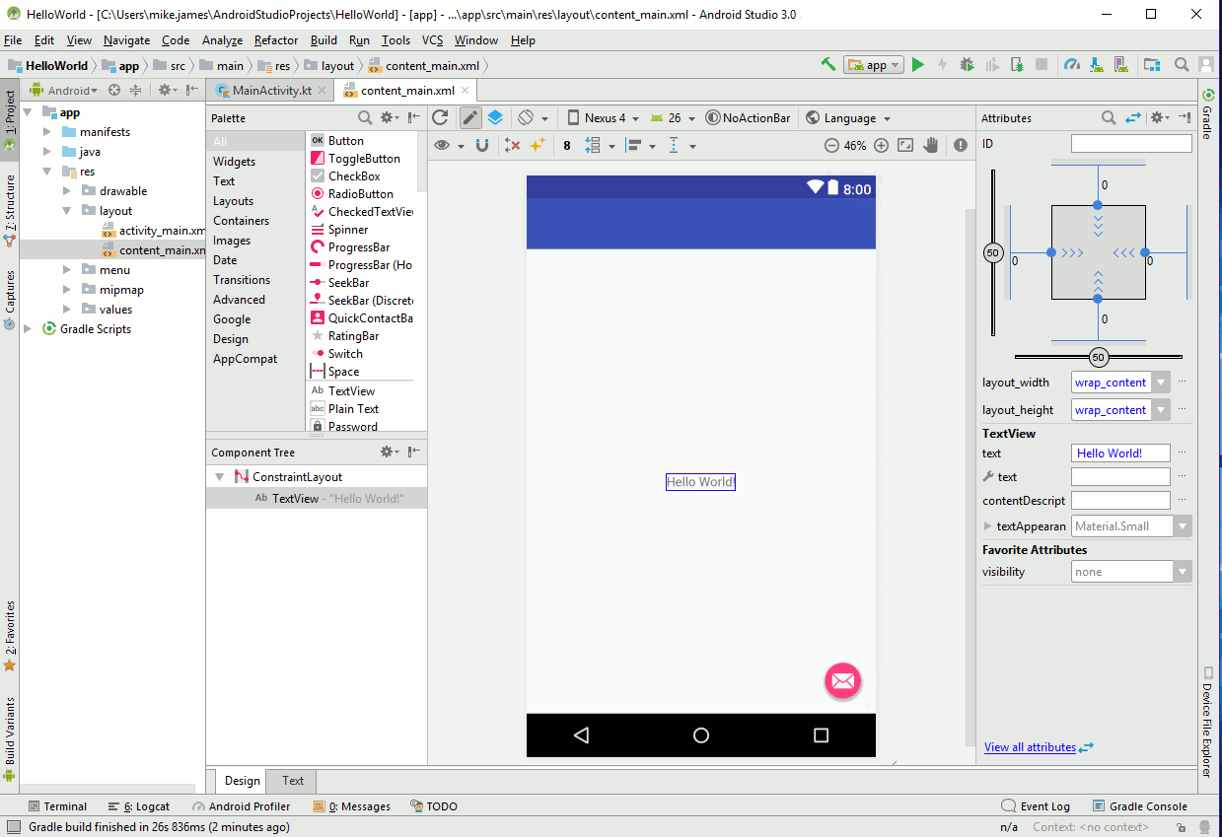The image size is (1222, 837).
Task: Click the blueprint layers icon
Action: click(x=495, y=117)
